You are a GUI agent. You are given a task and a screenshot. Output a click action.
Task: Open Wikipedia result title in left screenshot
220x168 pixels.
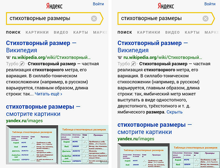click(41, 47)
